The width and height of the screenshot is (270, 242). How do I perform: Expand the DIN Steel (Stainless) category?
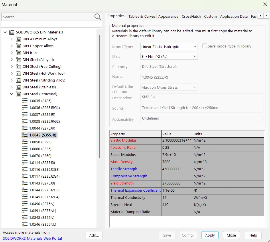[x=12, y=87]
